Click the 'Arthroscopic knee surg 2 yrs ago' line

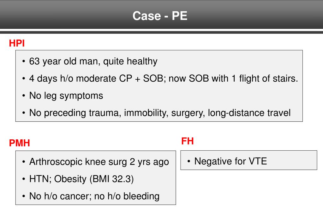coord(99,162)
